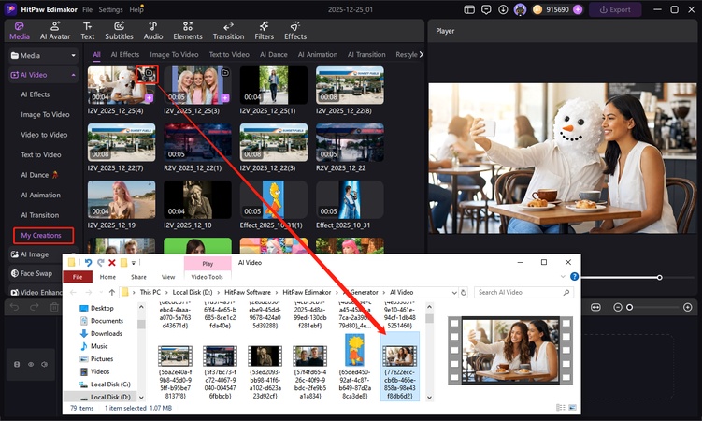Screen dimensions: 702x421
Task: Open My Creations in the sidebar
Action: coord(40,235)
